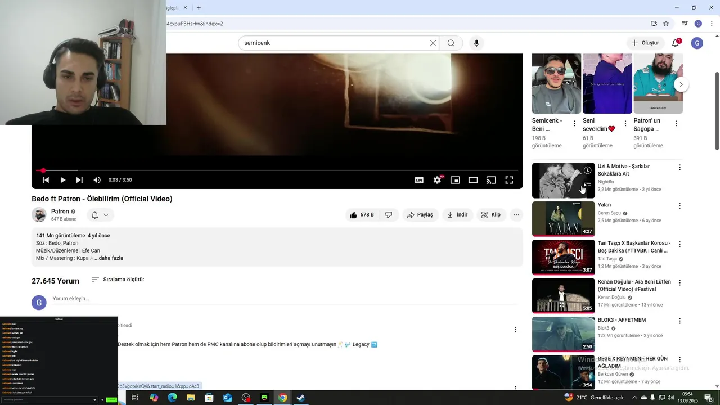
Task: Skip to the next video
Action: pyautogui.click(x=79, y=180)
